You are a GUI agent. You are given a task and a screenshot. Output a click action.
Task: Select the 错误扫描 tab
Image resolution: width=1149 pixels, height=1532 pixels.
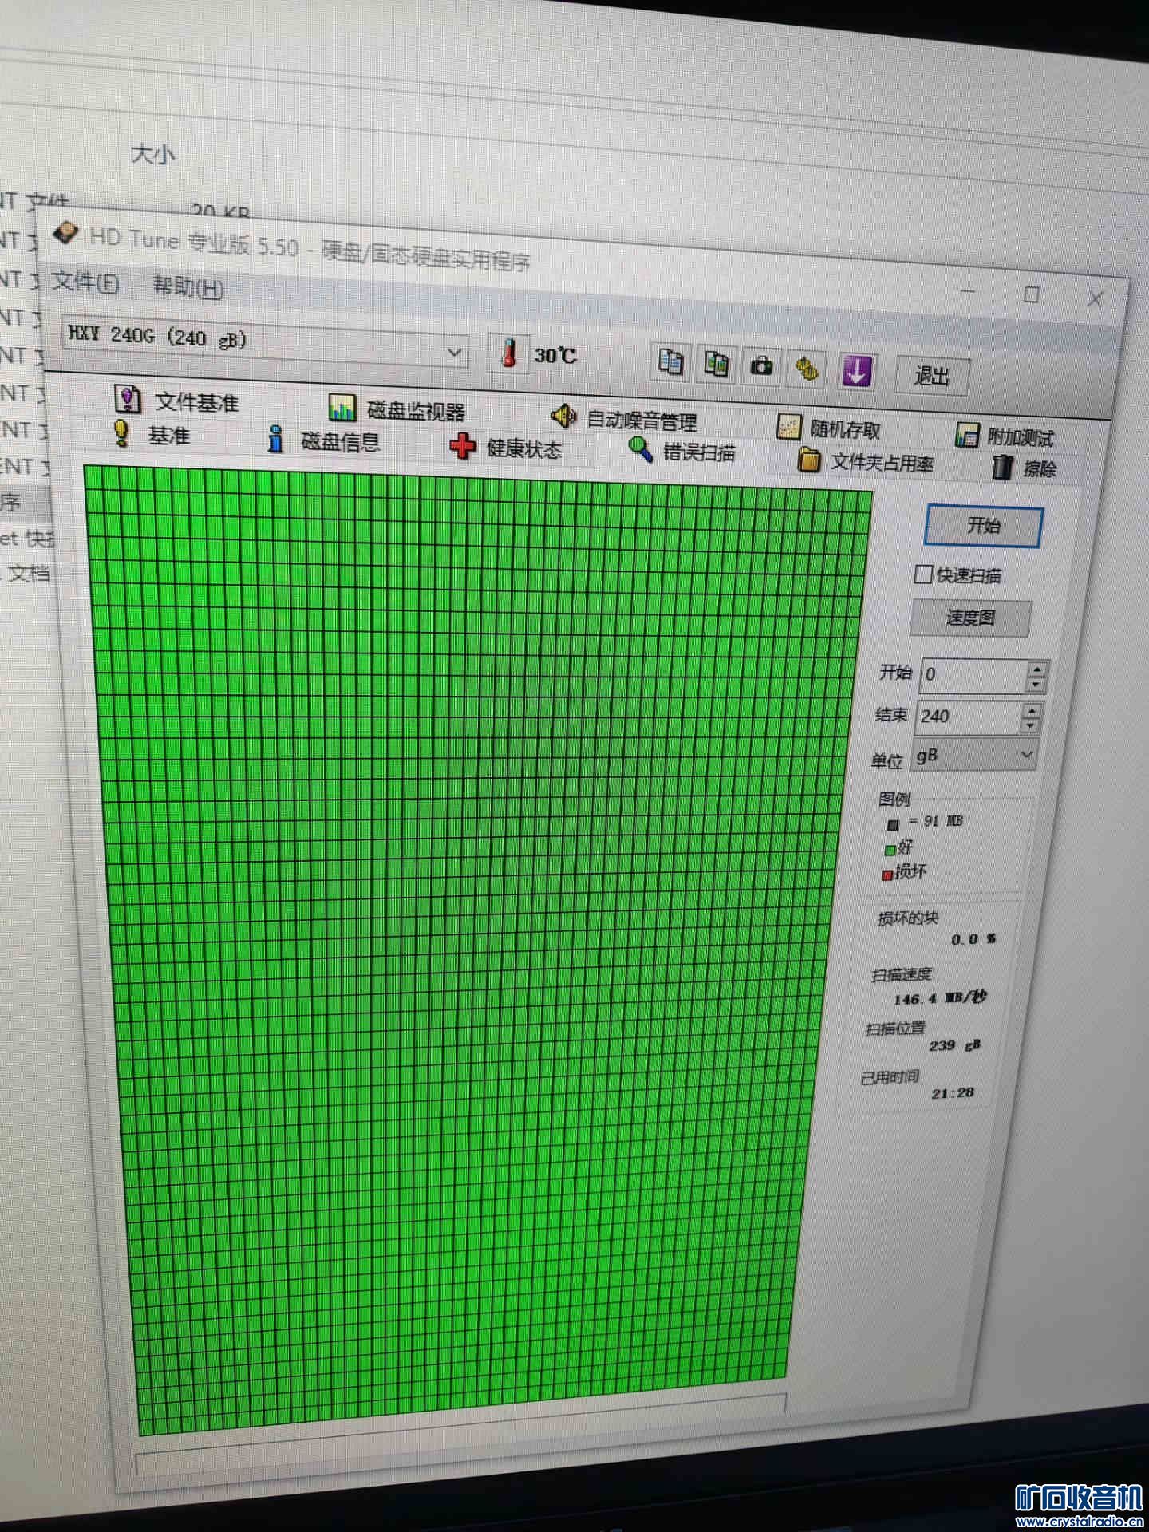pos(681,452)
